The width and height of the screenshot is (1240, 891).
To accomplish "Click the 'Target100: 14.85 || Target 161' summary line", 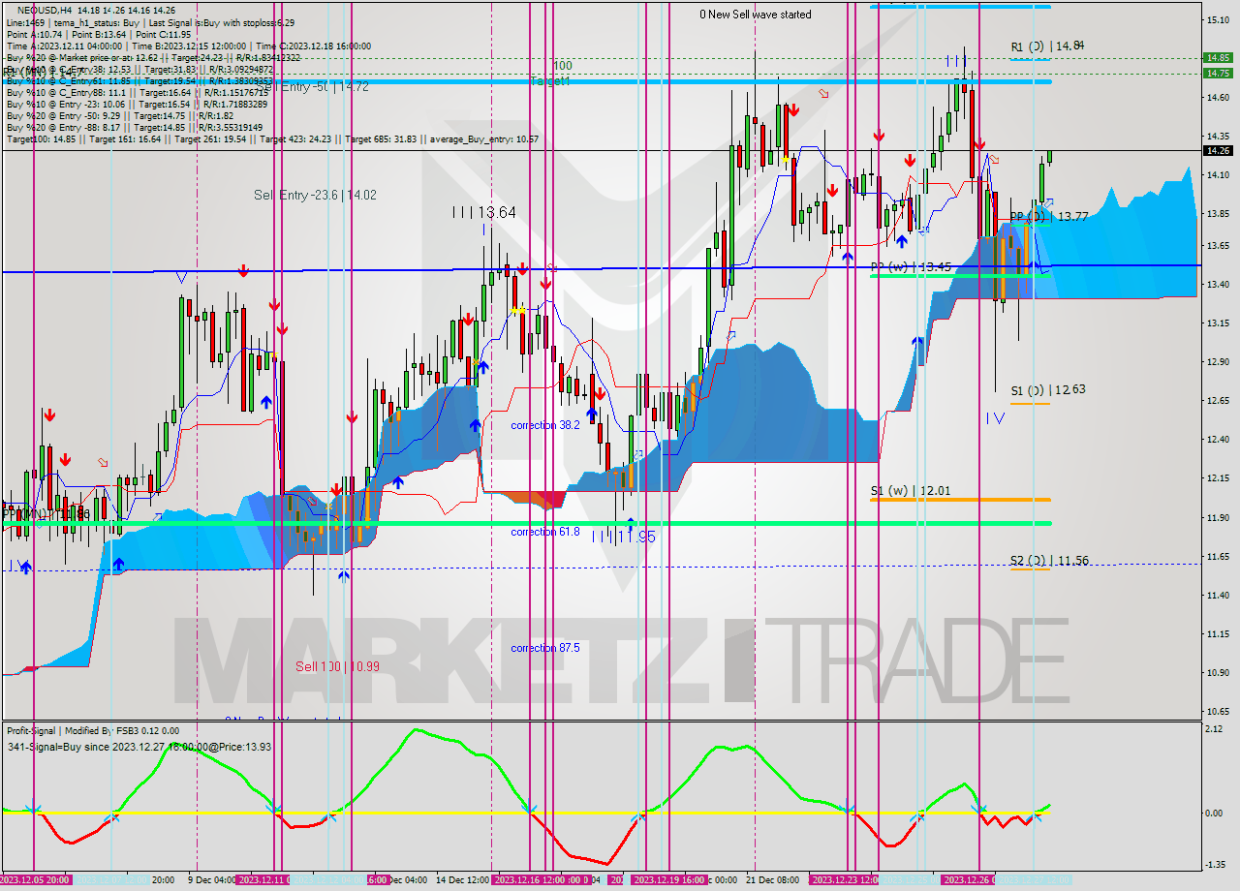I will [272, 139].
